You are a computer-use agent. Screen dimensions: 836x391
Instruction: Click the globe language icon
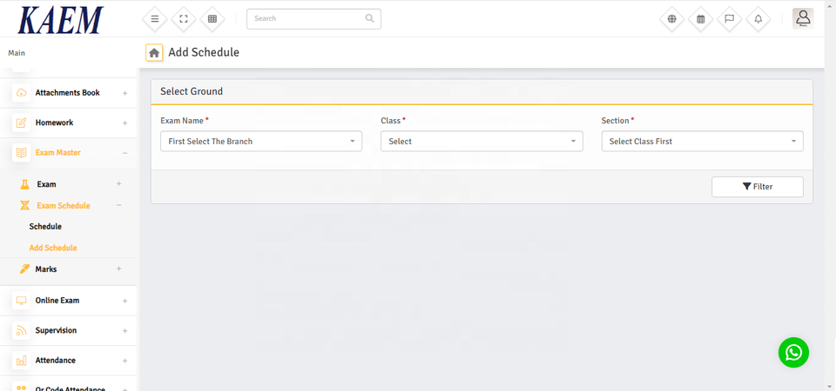pyautogui.click(x=671, y=18)
